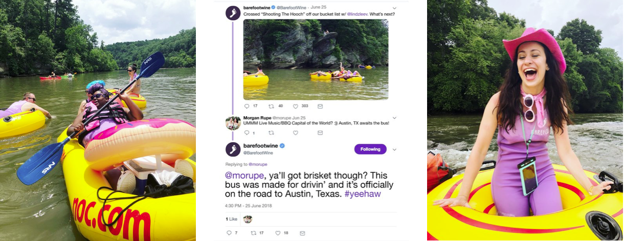
Task: Open dropdown arrow beside Following button
Action: pyautogui.click(x=394, y=149)
